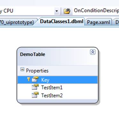
Task: Collapse DemoTable using the double-chevron icon
Action: 93,52
